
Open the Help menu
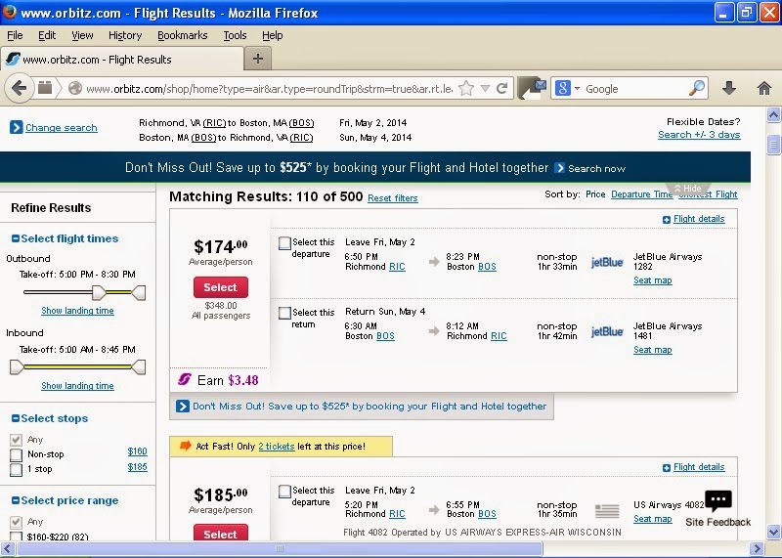click(273, 35)
